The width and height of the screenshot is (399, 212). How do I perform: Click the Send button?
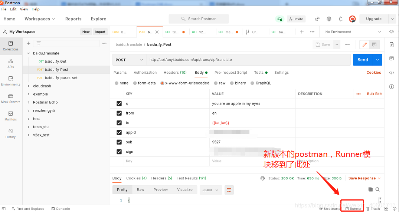(363, 60)
